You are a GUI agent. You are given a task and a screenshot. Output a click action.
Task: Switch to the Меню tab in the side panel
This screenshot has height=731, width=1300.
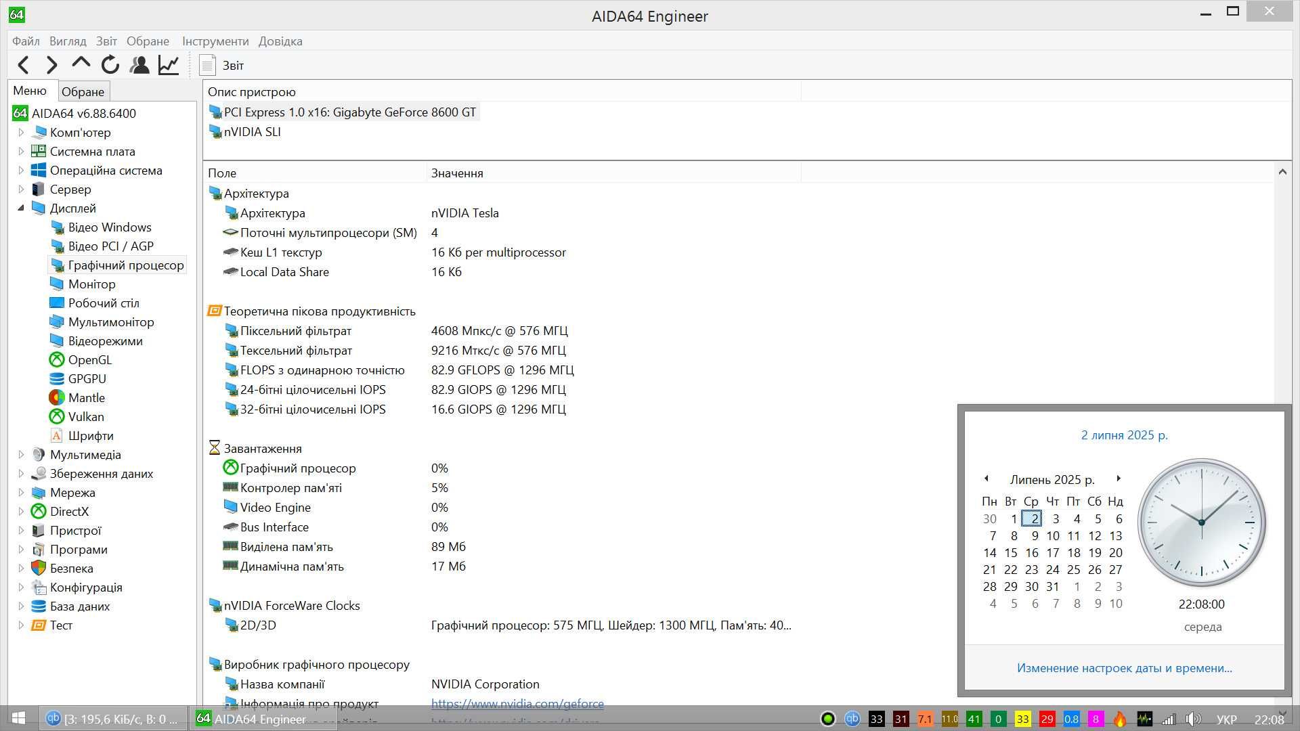point(30,91)
